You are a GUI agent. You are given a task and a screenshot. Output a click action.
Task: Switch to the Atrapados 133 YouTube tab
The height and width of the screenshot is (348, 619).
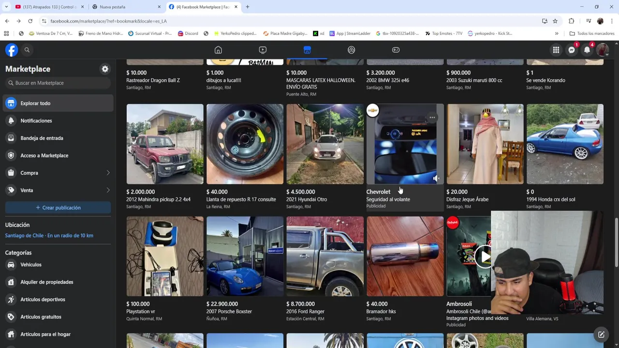[49, 7]
